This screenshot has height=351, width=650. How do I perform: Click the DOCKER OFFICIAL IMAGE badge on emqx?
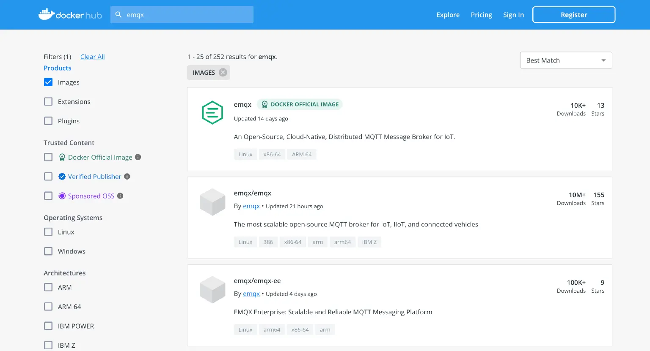click(300, 104)
